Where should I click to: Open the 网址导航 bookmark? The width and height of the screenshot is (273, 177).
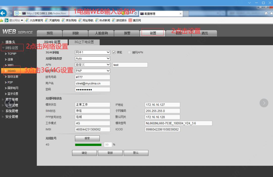pos(86,20)
